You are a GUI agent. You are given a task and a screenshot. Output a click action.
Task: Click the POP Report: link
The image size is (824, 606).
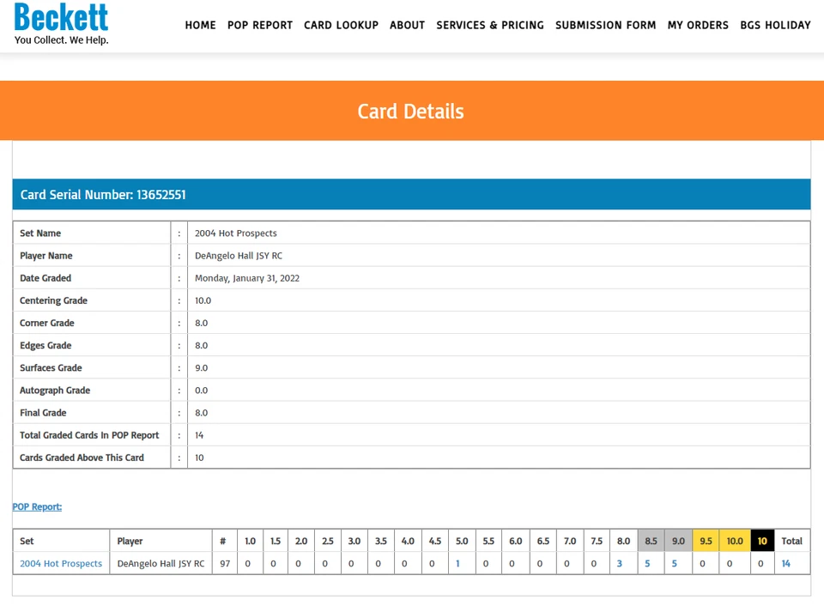(x=37, y=506)
